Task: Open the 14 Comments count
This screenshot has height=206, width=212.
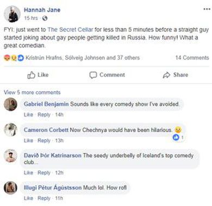Action: (x=192, y=57)
